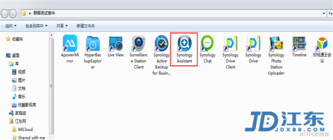Select 收藏夹 in navigation pane
The height and width of the screenshot is (140, 333).
click(15, 39)
